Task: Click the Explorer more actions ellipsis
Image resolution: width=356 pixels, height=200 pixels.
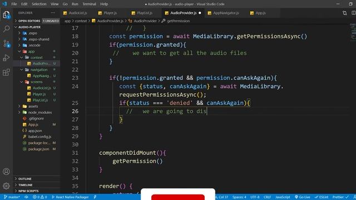Action: 53,13
